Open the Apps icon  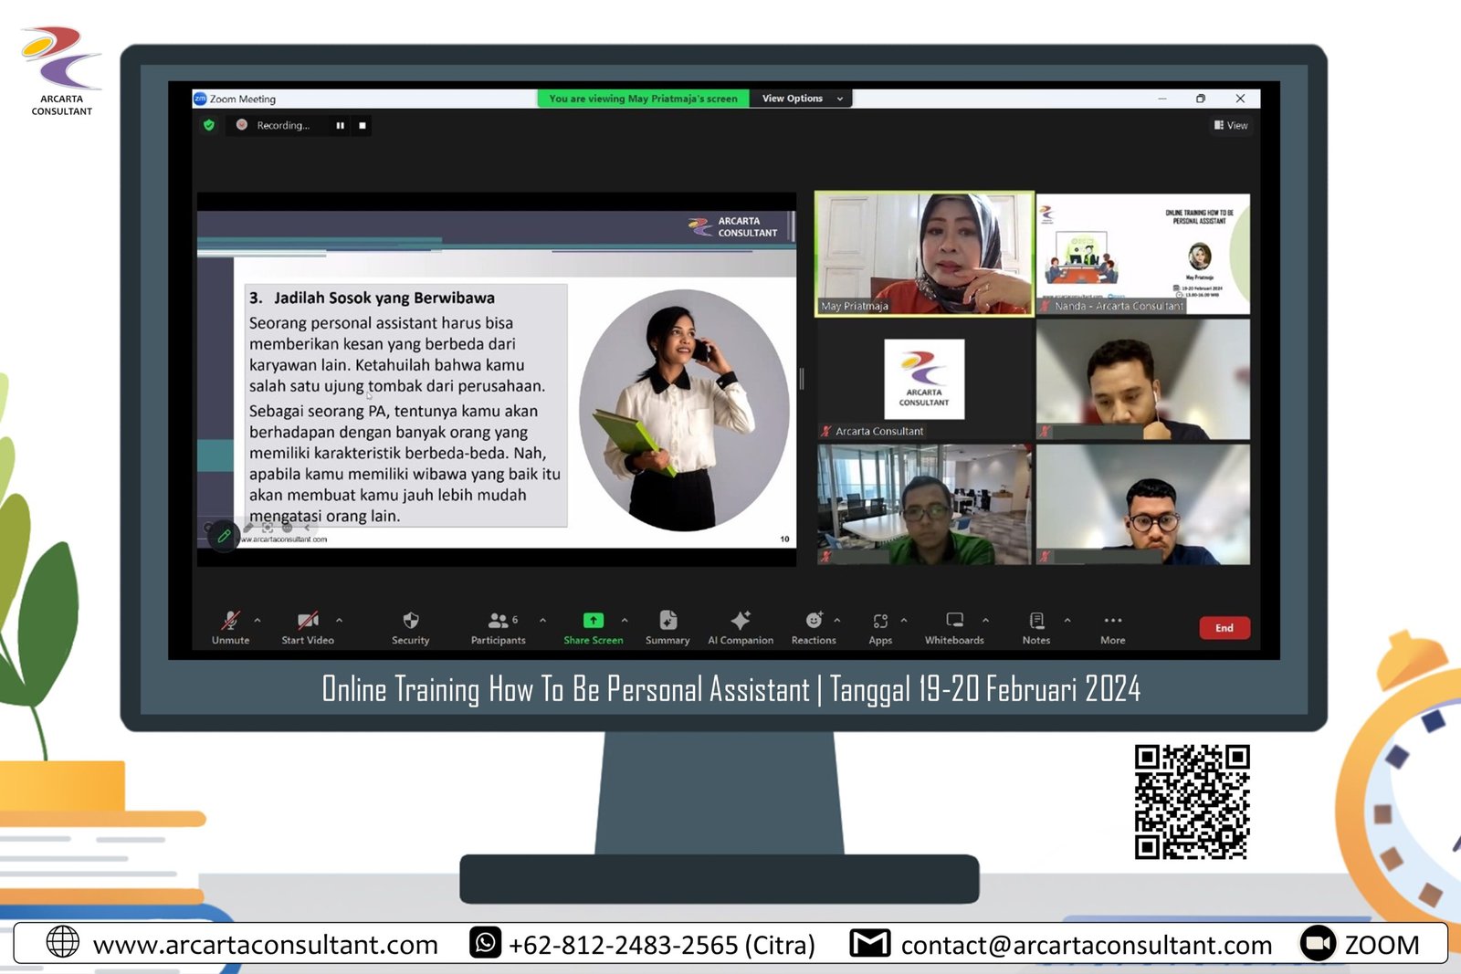coord(880,622)
